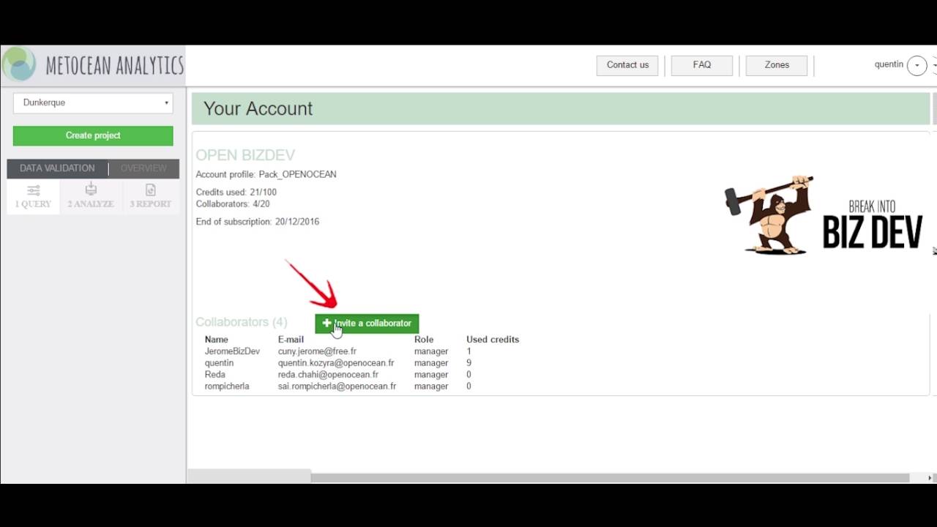Click the scrollbar right arrow
The width and height of the screenshot is (937, 527).
tap(930, 478)
